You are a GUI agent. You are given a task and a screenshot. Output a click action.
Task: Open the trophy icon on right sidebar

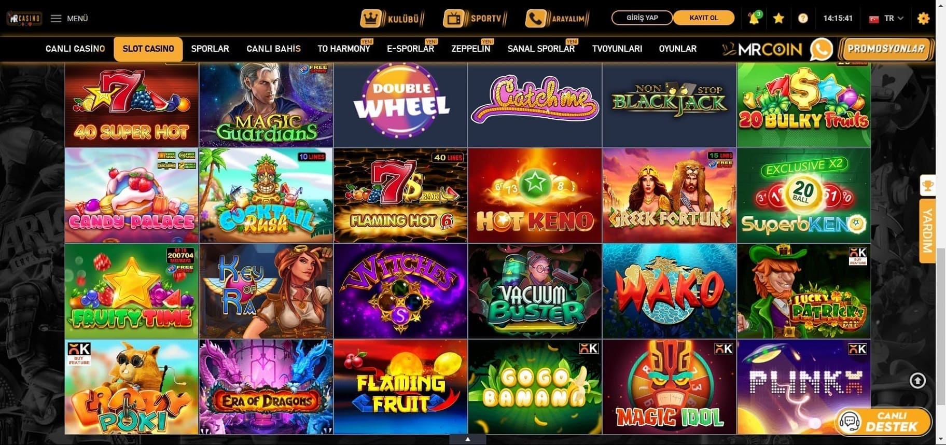coord(927,185)
